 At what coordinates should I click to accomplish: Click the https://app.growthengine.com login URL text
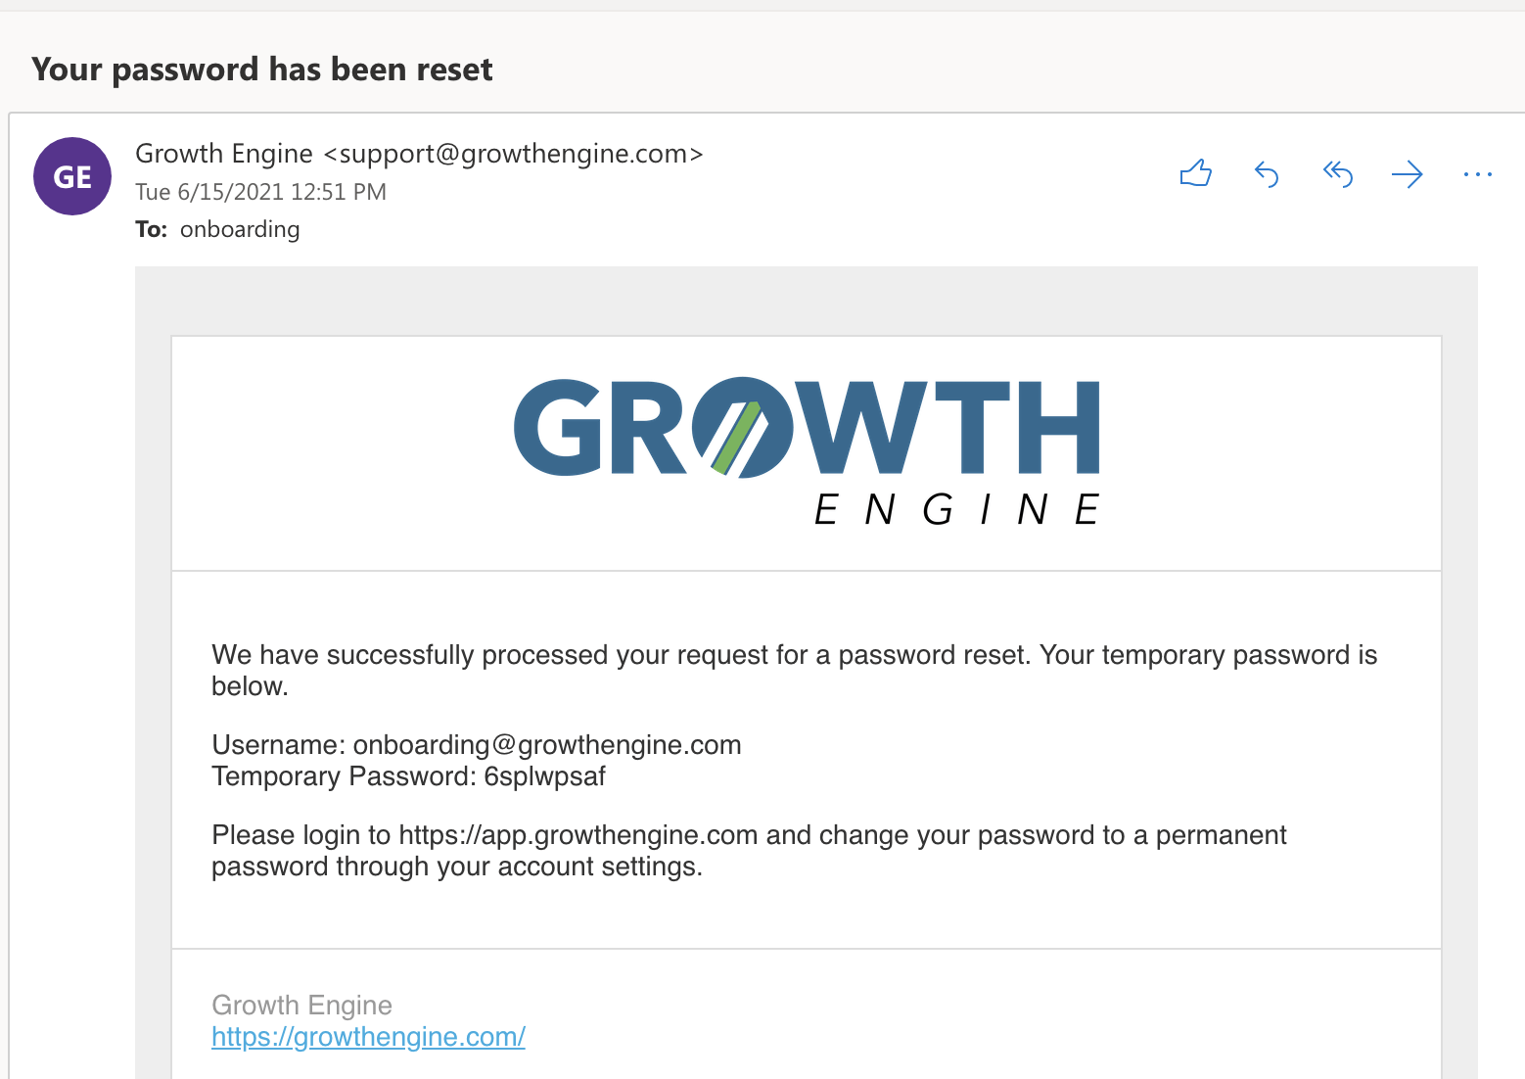click(x=578, y=835)
